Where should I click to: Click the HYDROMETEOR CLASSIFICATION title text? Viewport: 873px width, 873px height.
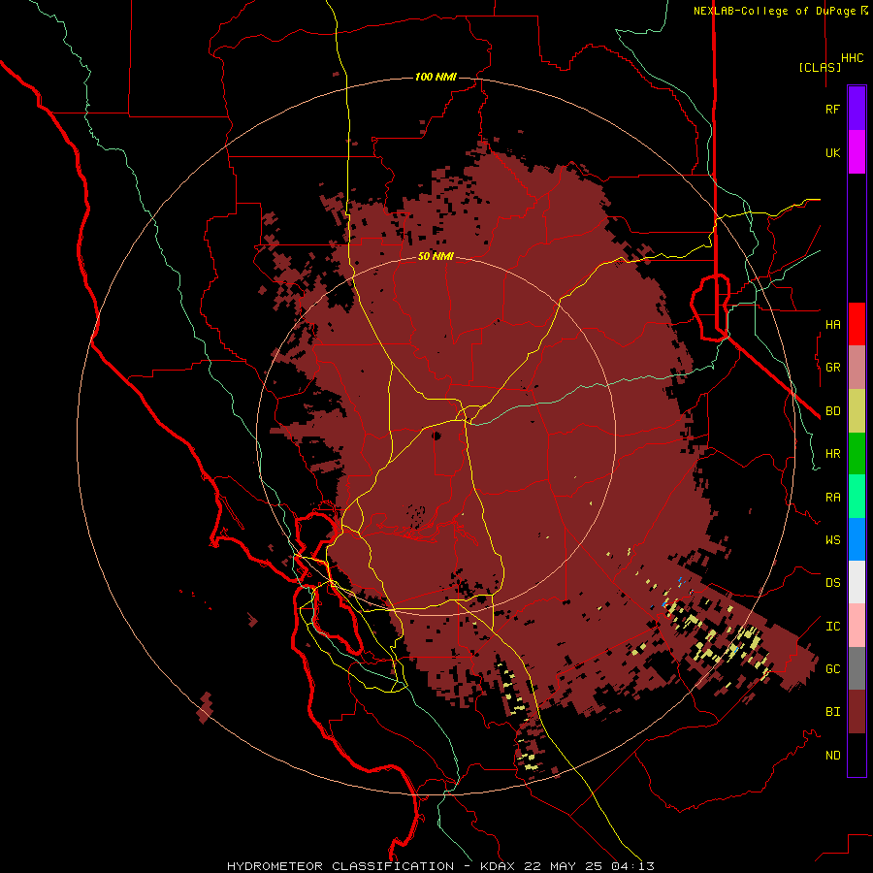pos(340,866)
